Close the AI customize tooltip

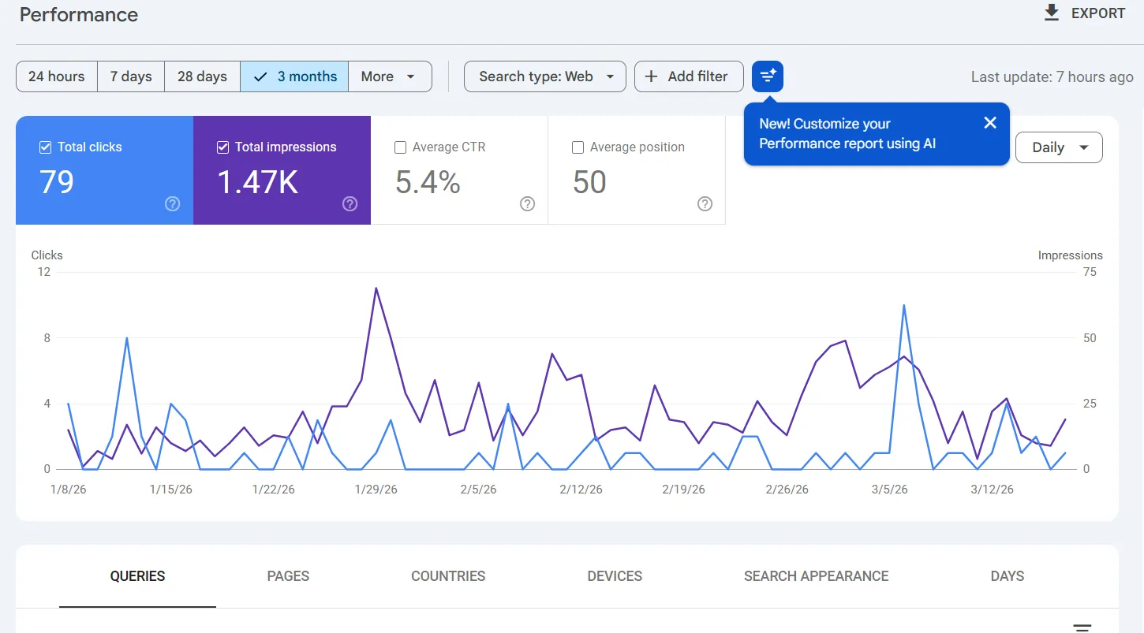990,123
